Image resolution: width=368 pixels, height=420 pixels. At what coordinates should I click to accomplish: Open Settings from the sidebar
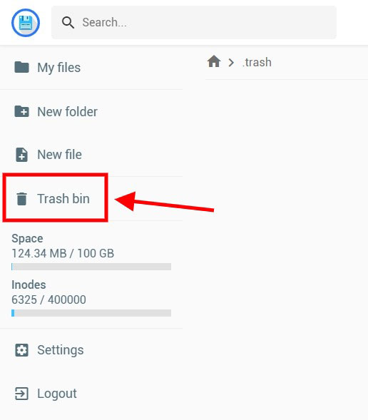(91, 350)
